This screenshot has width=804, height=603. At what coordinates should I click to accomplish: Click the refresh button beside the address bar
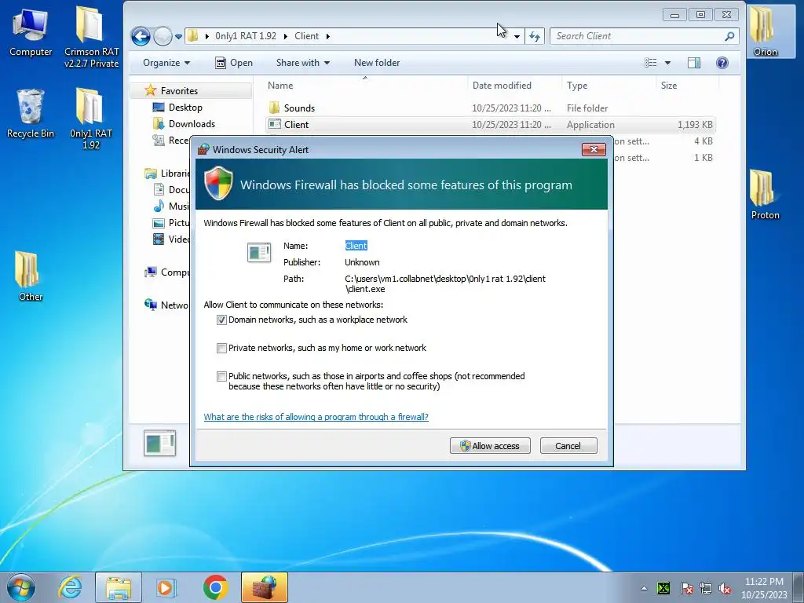(534, 36)
